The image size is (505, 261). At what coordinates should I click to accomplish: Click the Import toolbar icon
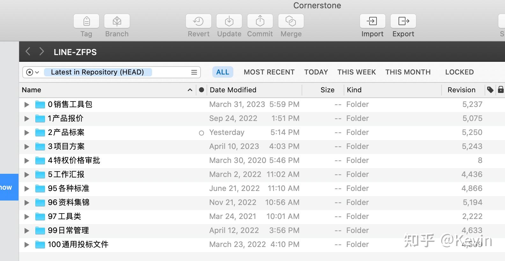372,21
